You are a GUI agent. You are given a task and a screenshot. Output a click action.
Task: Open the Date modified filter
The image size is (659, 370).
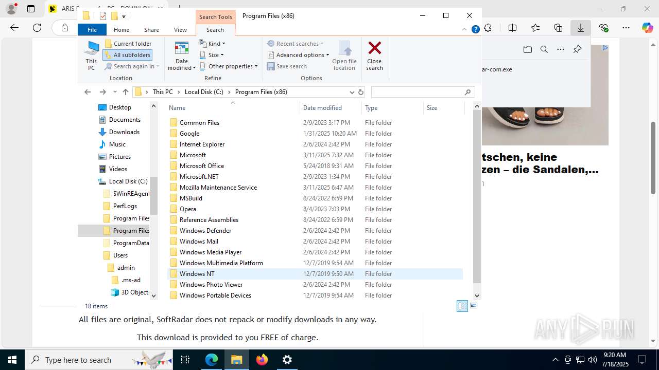[x=182, y=55]
